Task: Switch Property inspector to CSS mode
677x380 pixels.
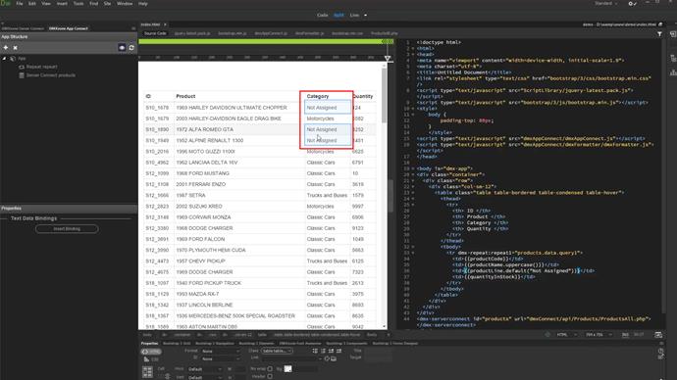Action: click(151, 358)
